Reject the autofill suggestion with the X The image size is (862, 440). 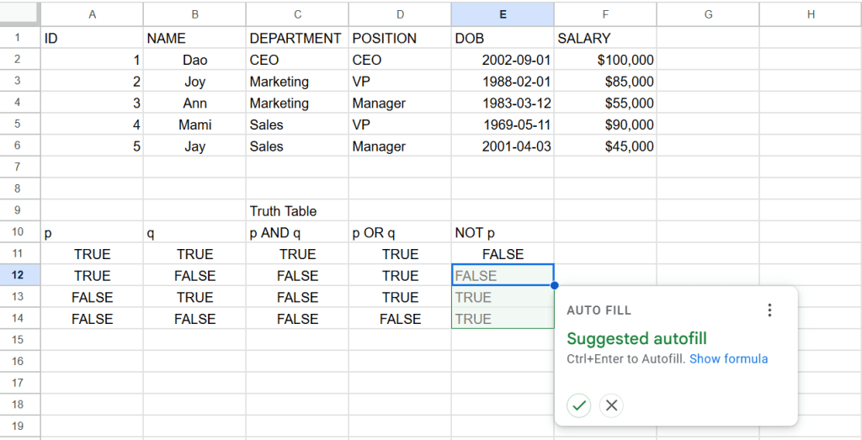[612, 406]
